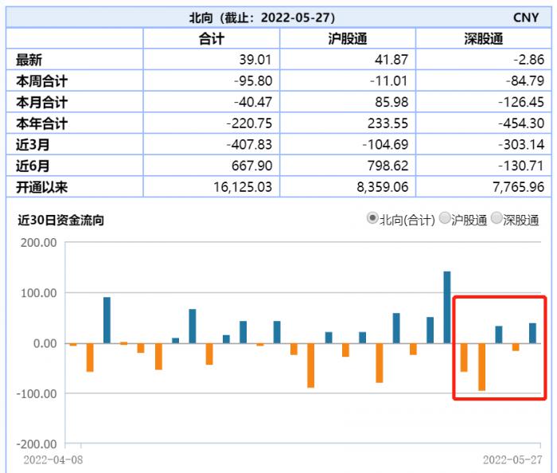Click the value -2.86 in 最新 row
This screenshot has width=557, height=473.
(x=528, y=60)
